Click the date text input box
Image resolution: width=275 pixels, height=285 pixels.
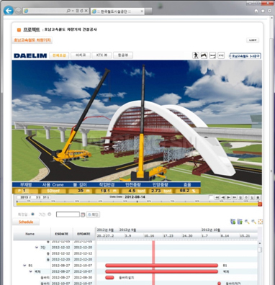click(68, 214)
